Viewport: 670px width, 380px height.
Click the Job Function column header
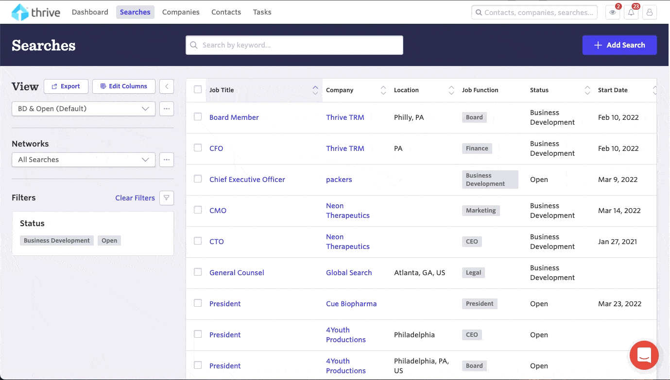coord(480,90)
